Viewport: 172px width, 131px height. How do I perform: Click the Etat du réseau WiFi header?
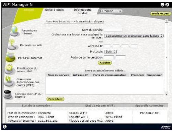(100, 106)
